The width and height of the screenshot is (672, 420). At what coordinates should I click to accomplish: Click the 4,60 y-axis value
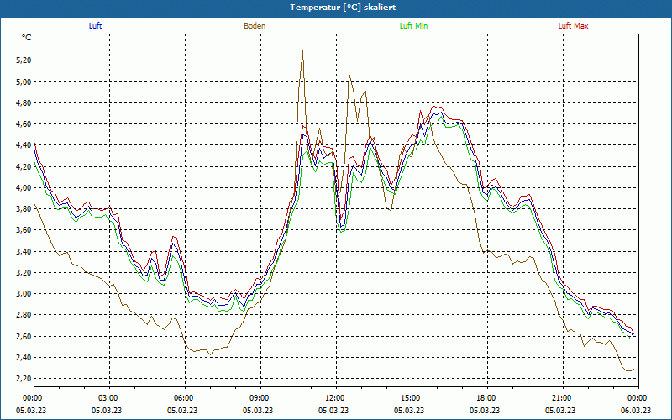24,123
